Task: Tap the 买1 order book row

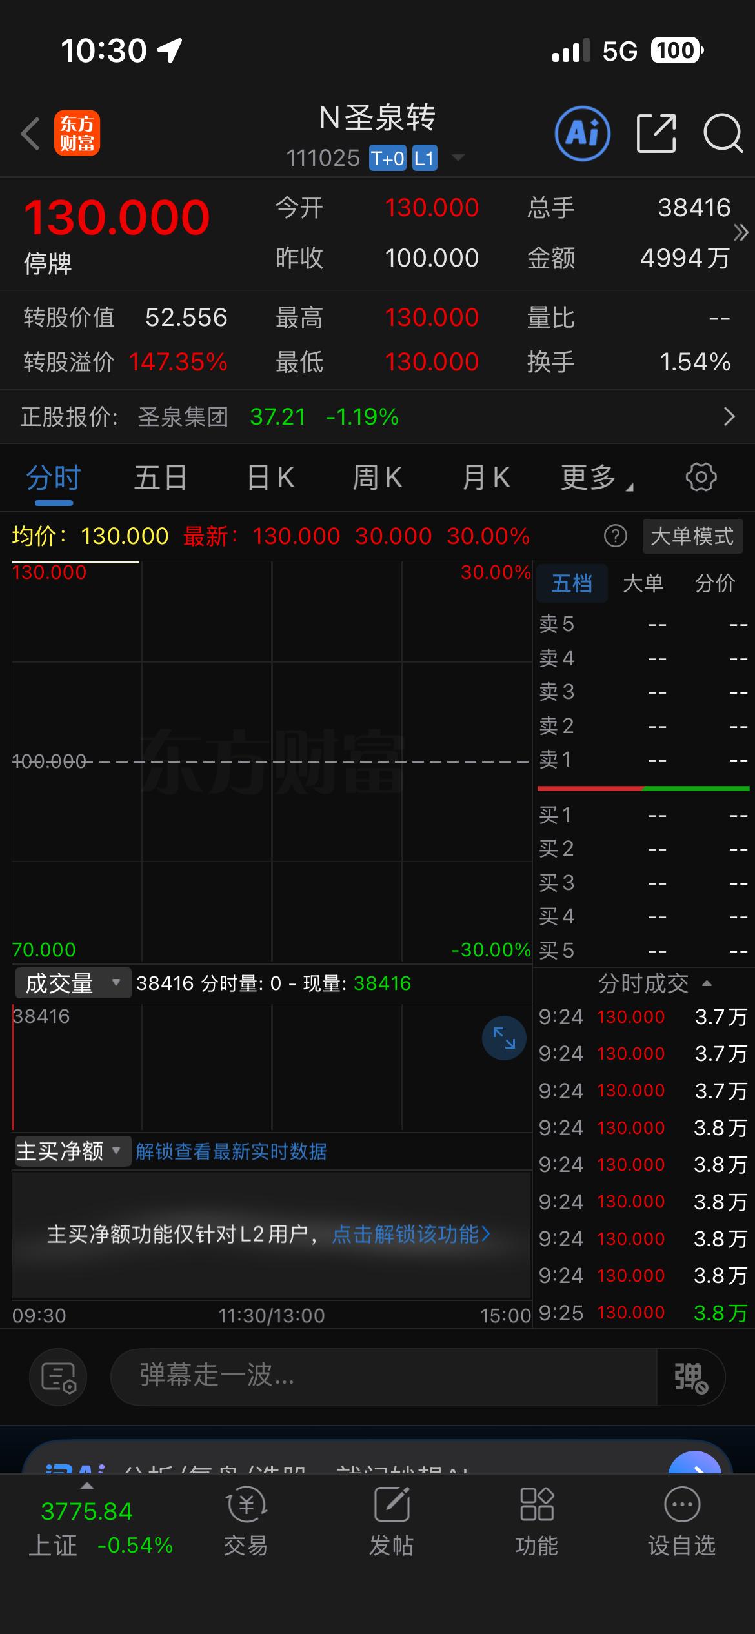Action: click(x=643, y=815)
